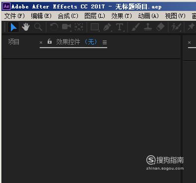Select the Clone Stamp tool
The height and width of the screenshot is (183, 196).
148,27
